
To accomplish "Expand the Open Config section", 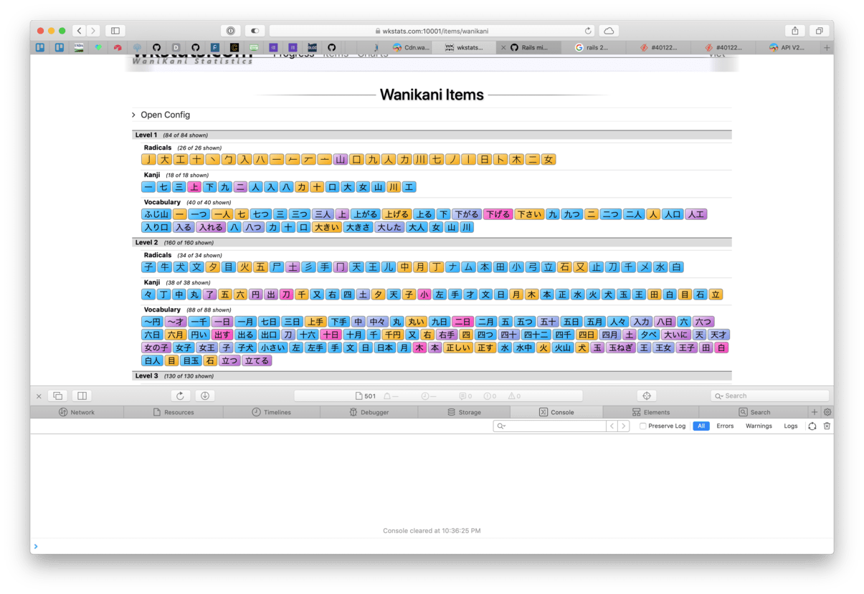I will point(161,115).
